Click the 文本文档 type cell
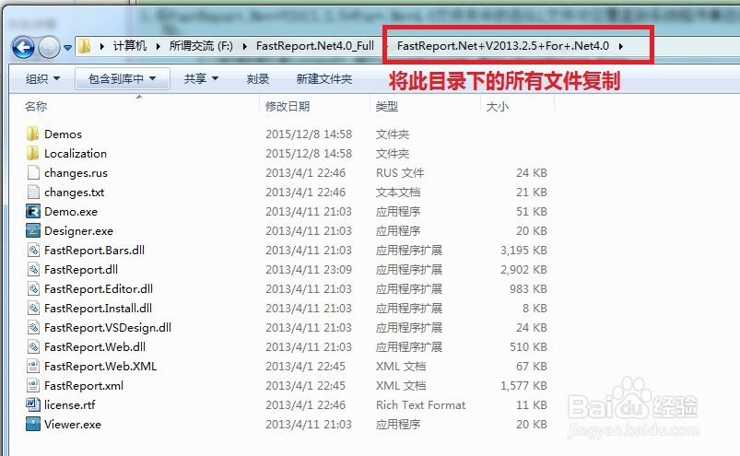This screenshot has height=456, width=740. [x=398, y=193]
